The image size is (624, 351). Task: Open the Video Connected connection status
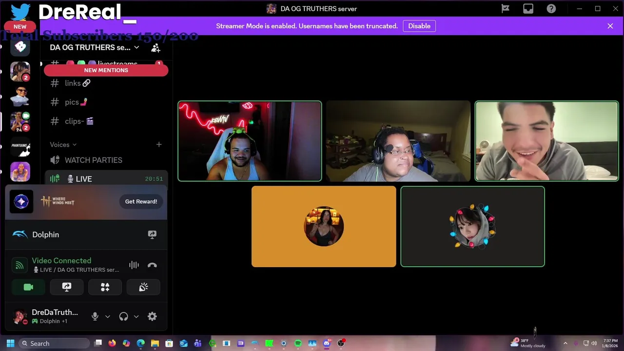61,261
